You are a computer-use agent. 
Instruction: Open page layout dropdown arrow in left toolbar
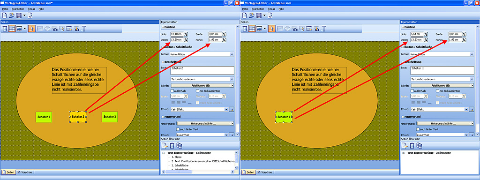click(x=25, y=29)
